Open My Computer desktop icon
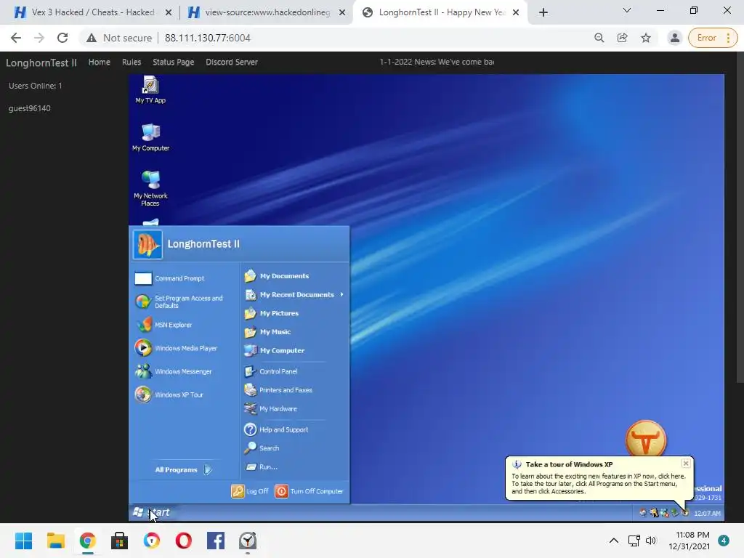 [150, 137]
